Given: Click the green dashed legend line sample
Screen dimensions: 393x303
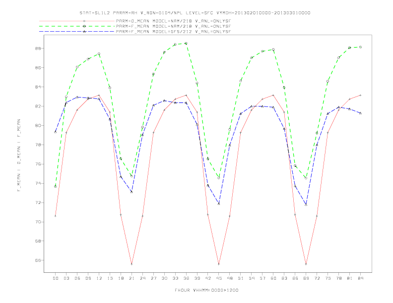Looking at the screenshot, I should coord(77,26).
